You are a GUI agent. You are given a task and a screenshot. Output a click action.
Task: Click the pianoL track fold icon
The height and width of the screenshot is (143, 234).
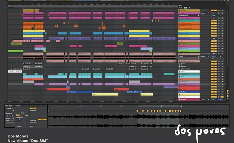(x=180, y=64)
